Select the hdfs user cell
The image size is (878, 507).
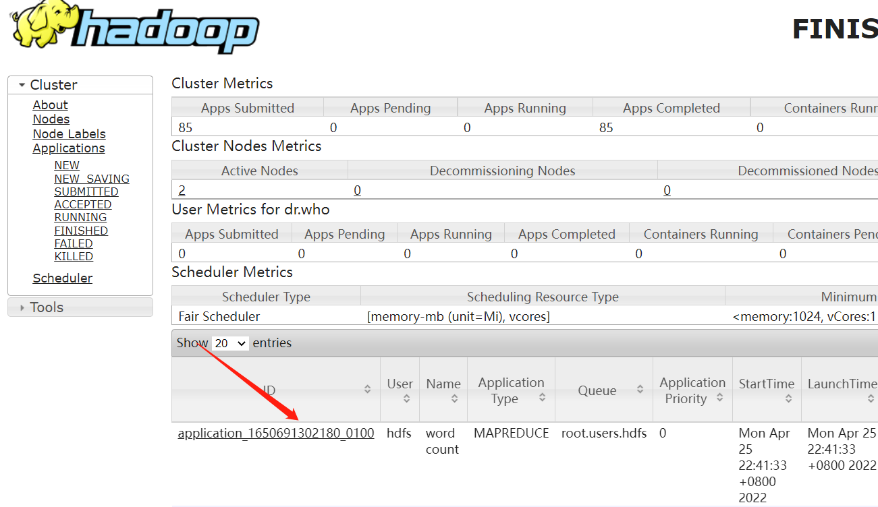[x=399, y=434]
